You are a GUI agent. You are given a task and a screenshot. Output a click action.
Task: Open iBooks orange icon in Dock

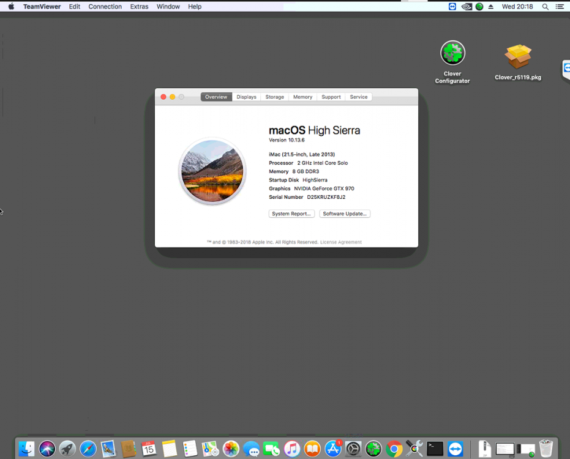[312, 449]
